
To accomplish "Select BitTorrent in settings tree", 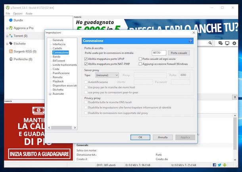I will 59,61.
